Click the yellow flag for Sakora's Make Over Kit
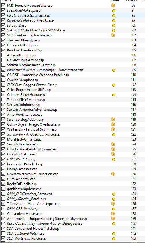 coord(114,31)
